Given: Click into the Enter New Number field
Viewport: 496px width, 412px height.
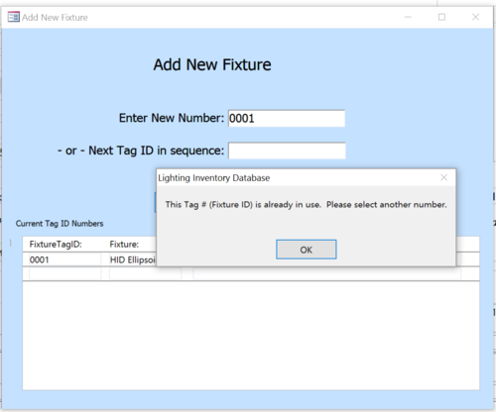Looking at the screenshot, I should [x=287, y=118].
